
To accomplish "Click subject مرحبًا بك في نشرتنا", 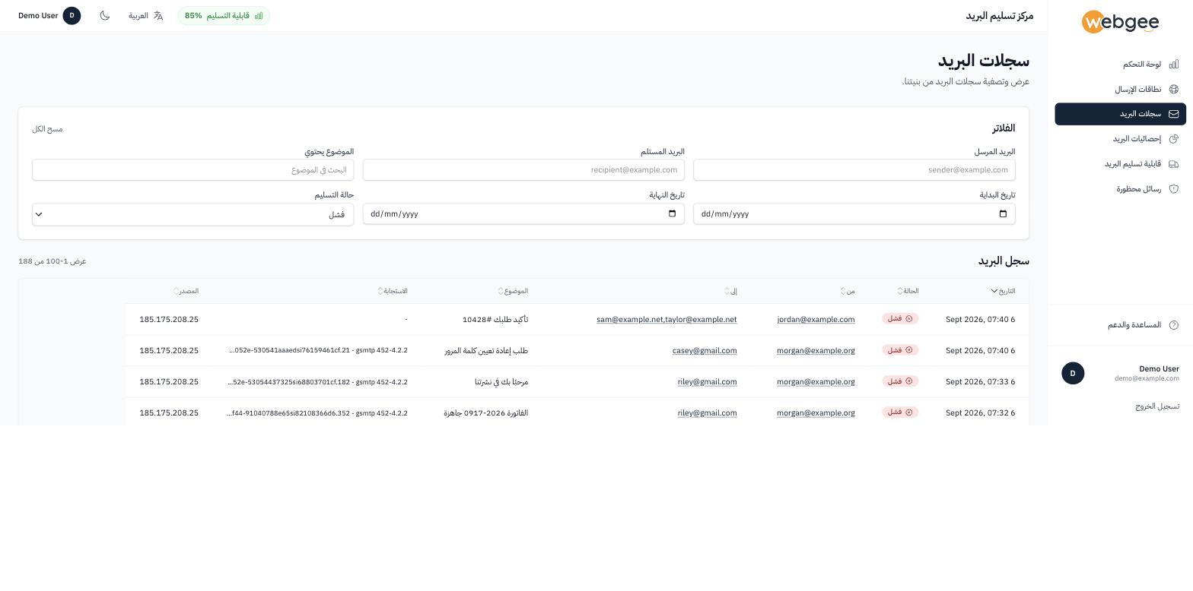I will [501, 382].
